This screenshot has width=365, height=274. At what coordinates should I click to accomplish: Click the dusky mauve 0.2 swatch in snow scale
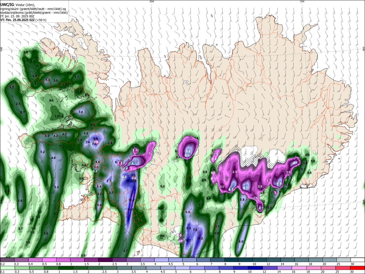(x=7, y=260)
